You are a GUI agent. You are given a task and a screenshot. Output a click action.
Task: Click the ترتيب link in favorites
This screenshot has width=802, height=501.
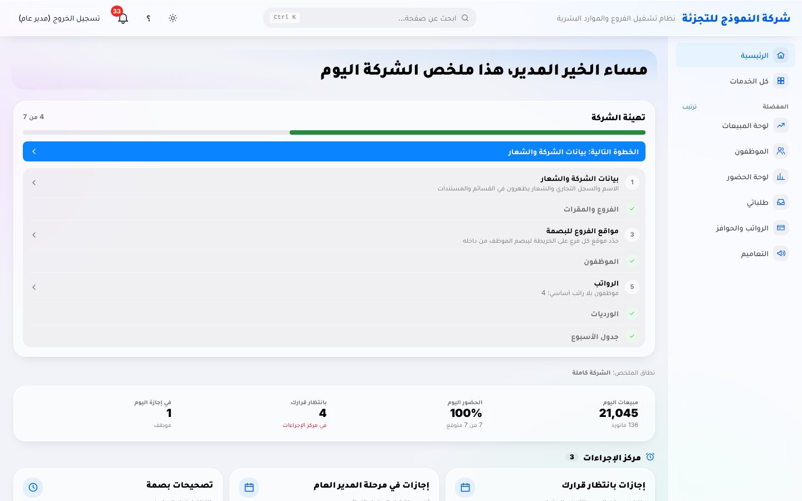689,106
